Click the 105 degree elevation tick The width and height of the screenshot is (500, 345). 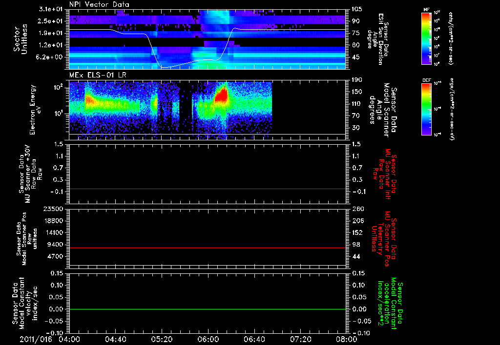coord(357,9)
